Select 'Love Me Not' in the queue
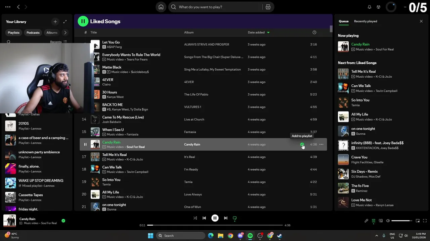This screenshot has width=430, height=241. point(381,203)
